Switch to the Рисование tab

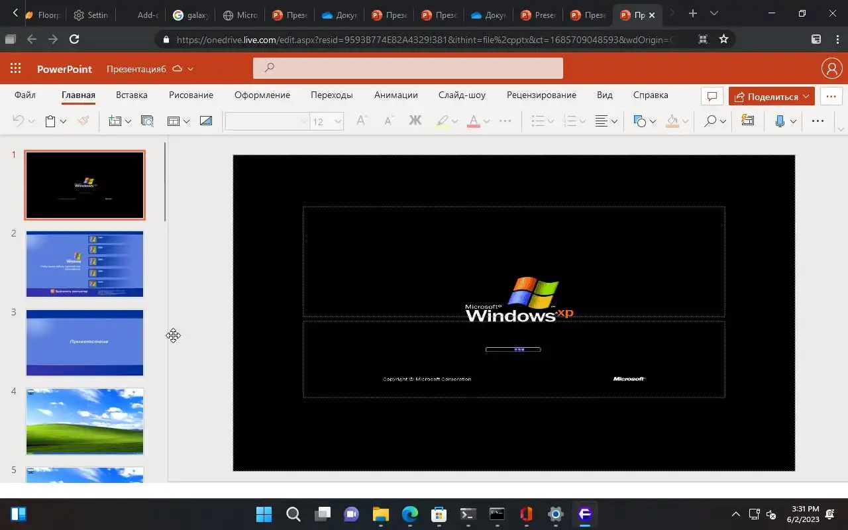(191, 95)
